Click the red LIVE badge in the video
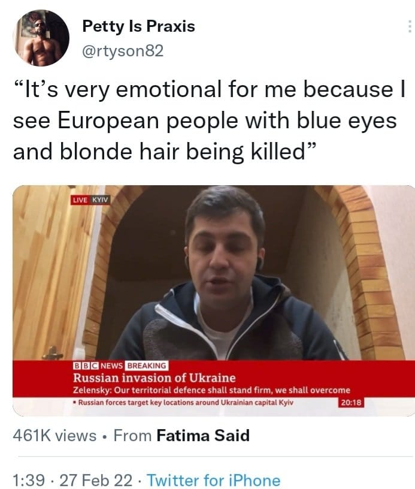Screen dimensions: 415x489 [80, 200]
